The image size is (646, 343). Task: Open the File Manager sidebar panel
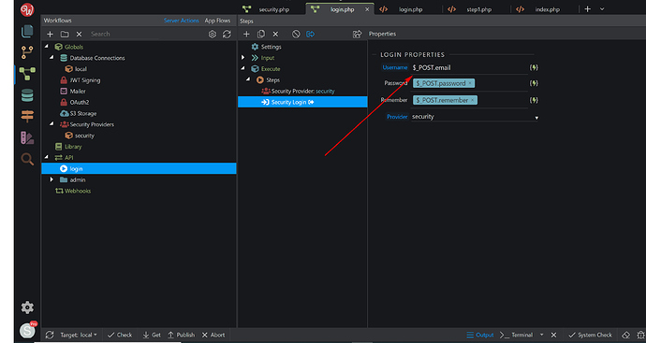pyautogui.click(x=27, y=31)
